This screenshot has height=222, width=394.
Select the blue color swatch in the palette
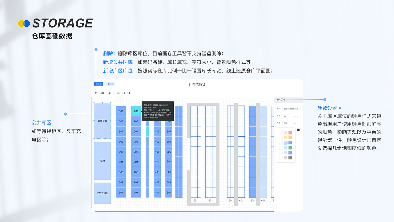[285, 142]
